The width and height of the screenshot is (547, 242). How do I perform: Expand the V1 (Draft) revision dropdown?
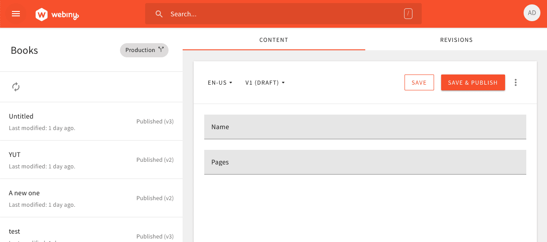click(x=265, y=83)
